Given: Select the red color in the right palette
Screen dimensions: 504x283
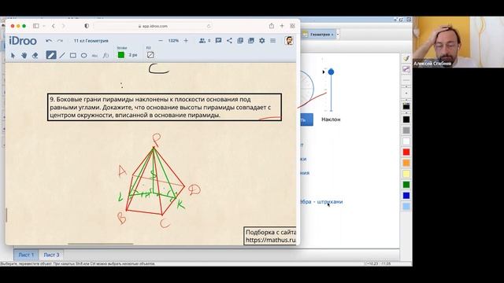Looking at the screenshot, I should 406,152.
